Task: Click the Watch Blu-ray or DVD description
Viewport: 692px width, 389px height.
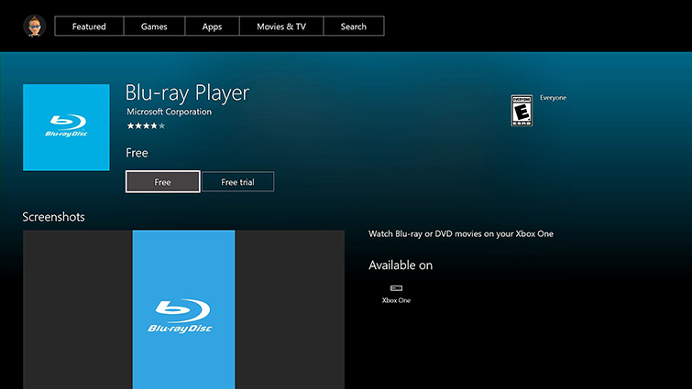Action: point(460,233)
